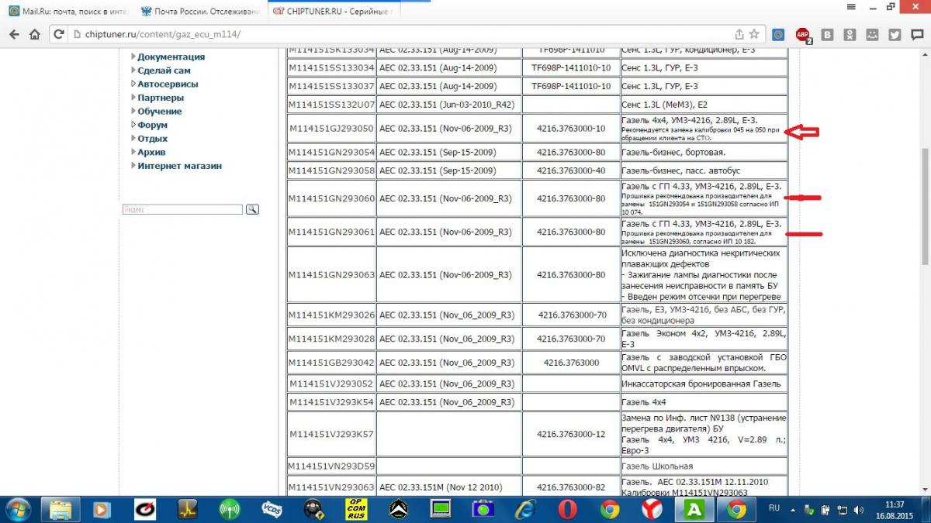Select the M114151GJ293050 cell
The width and height of the screenshot is (931, 523).
pyautogui.click(x=331, y=128)
